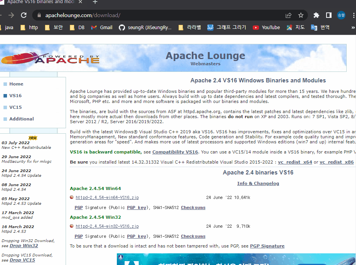Click the Apache 2.4.54 Win32 heading
Image resolution: width=356 pixels, height=265 pixels.
[96, 217]
